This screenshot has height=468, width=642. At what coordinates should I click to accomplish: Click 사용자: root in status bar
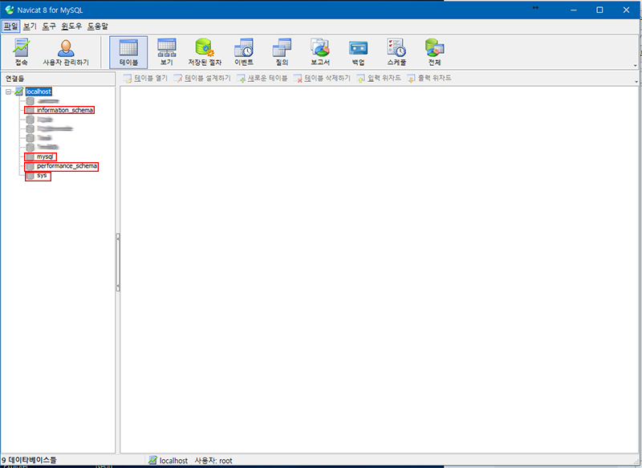213,461
